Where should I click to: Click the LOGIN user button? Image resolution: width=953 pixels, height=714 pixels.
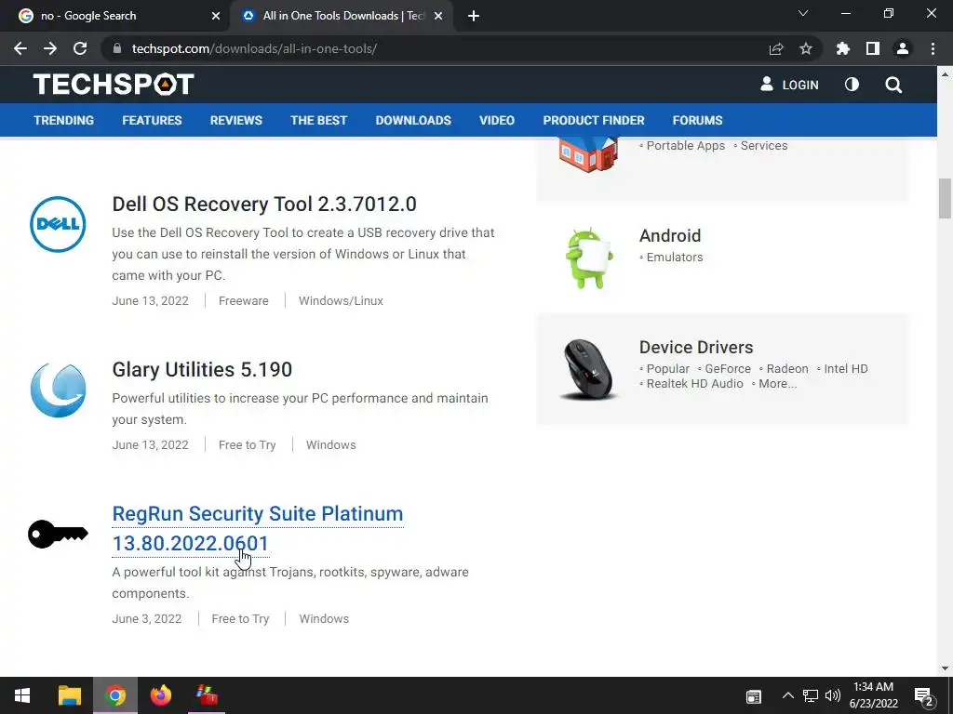(x=789, y=85)
